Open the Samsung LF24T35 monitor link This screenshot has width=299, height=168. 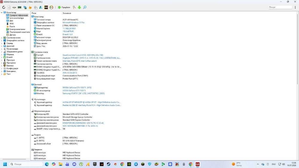83,93
